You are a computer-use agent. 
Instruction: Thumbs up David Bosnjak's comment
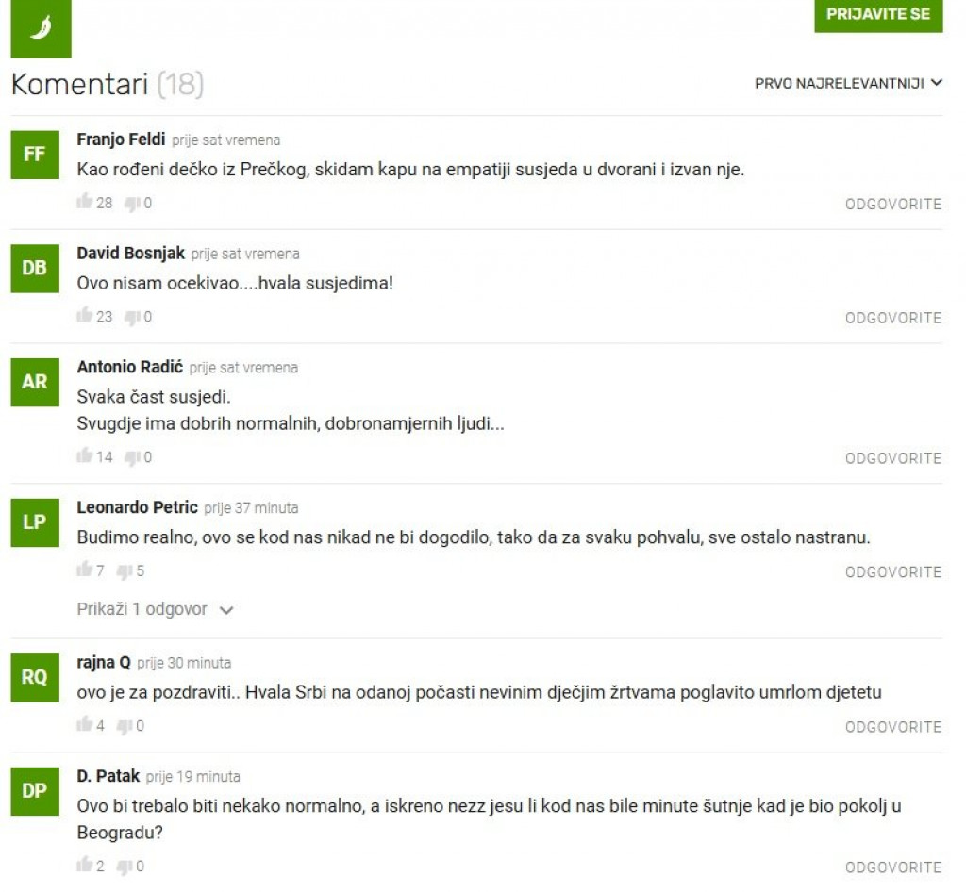tap(84, 315)
